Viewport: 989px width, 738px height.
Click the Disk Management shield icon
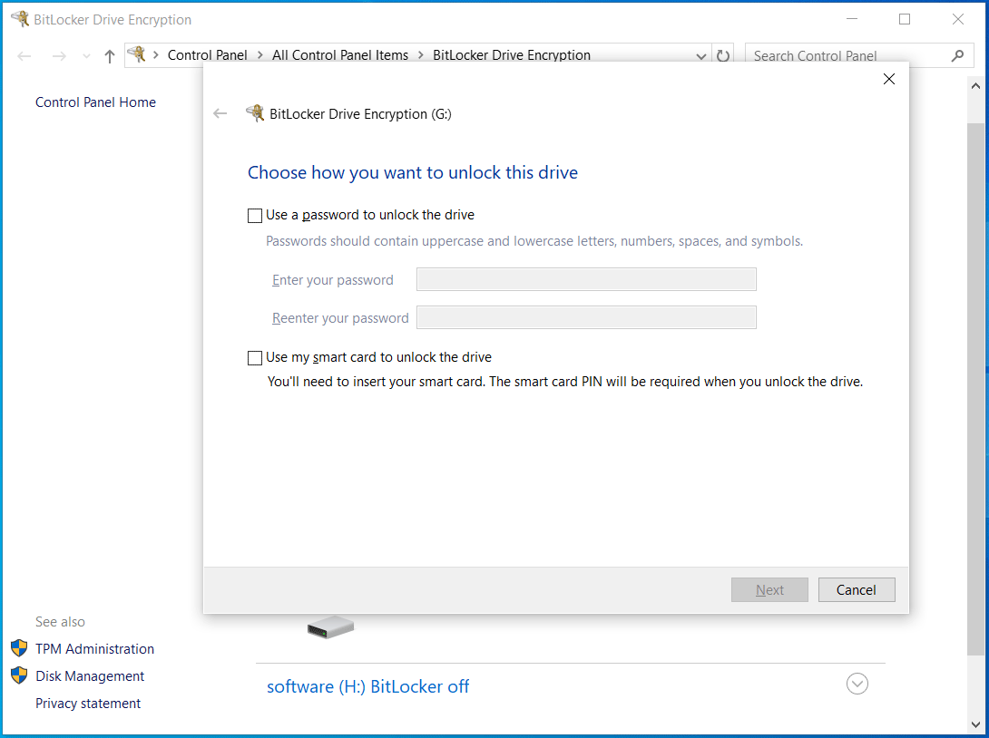(20, 675)
